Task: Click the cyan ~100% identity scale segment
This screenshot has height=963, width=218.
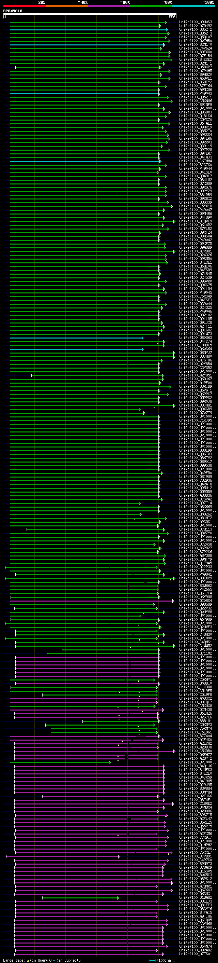Action: (x=193, y=6)
